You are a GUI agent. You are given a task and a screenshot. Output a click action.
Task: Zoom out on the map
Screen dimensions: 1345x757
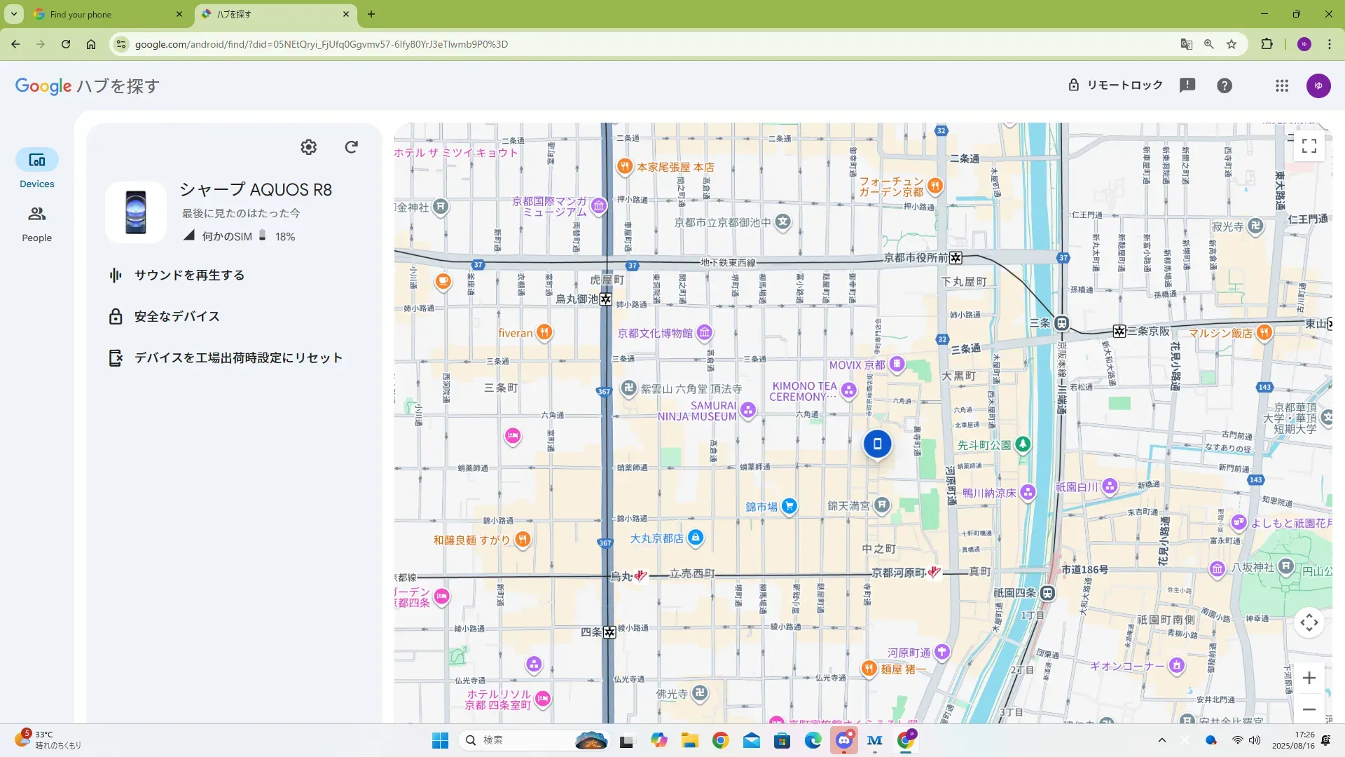[1309, 709]
